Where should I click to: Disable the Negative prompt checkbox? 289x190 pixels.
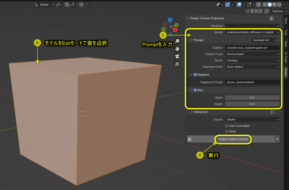195,74
